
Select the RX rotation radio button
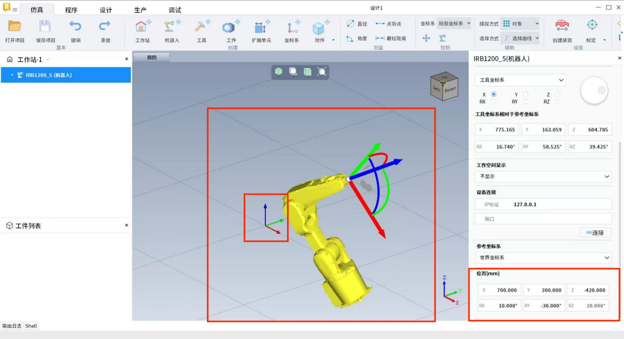(x=493, y=102)
